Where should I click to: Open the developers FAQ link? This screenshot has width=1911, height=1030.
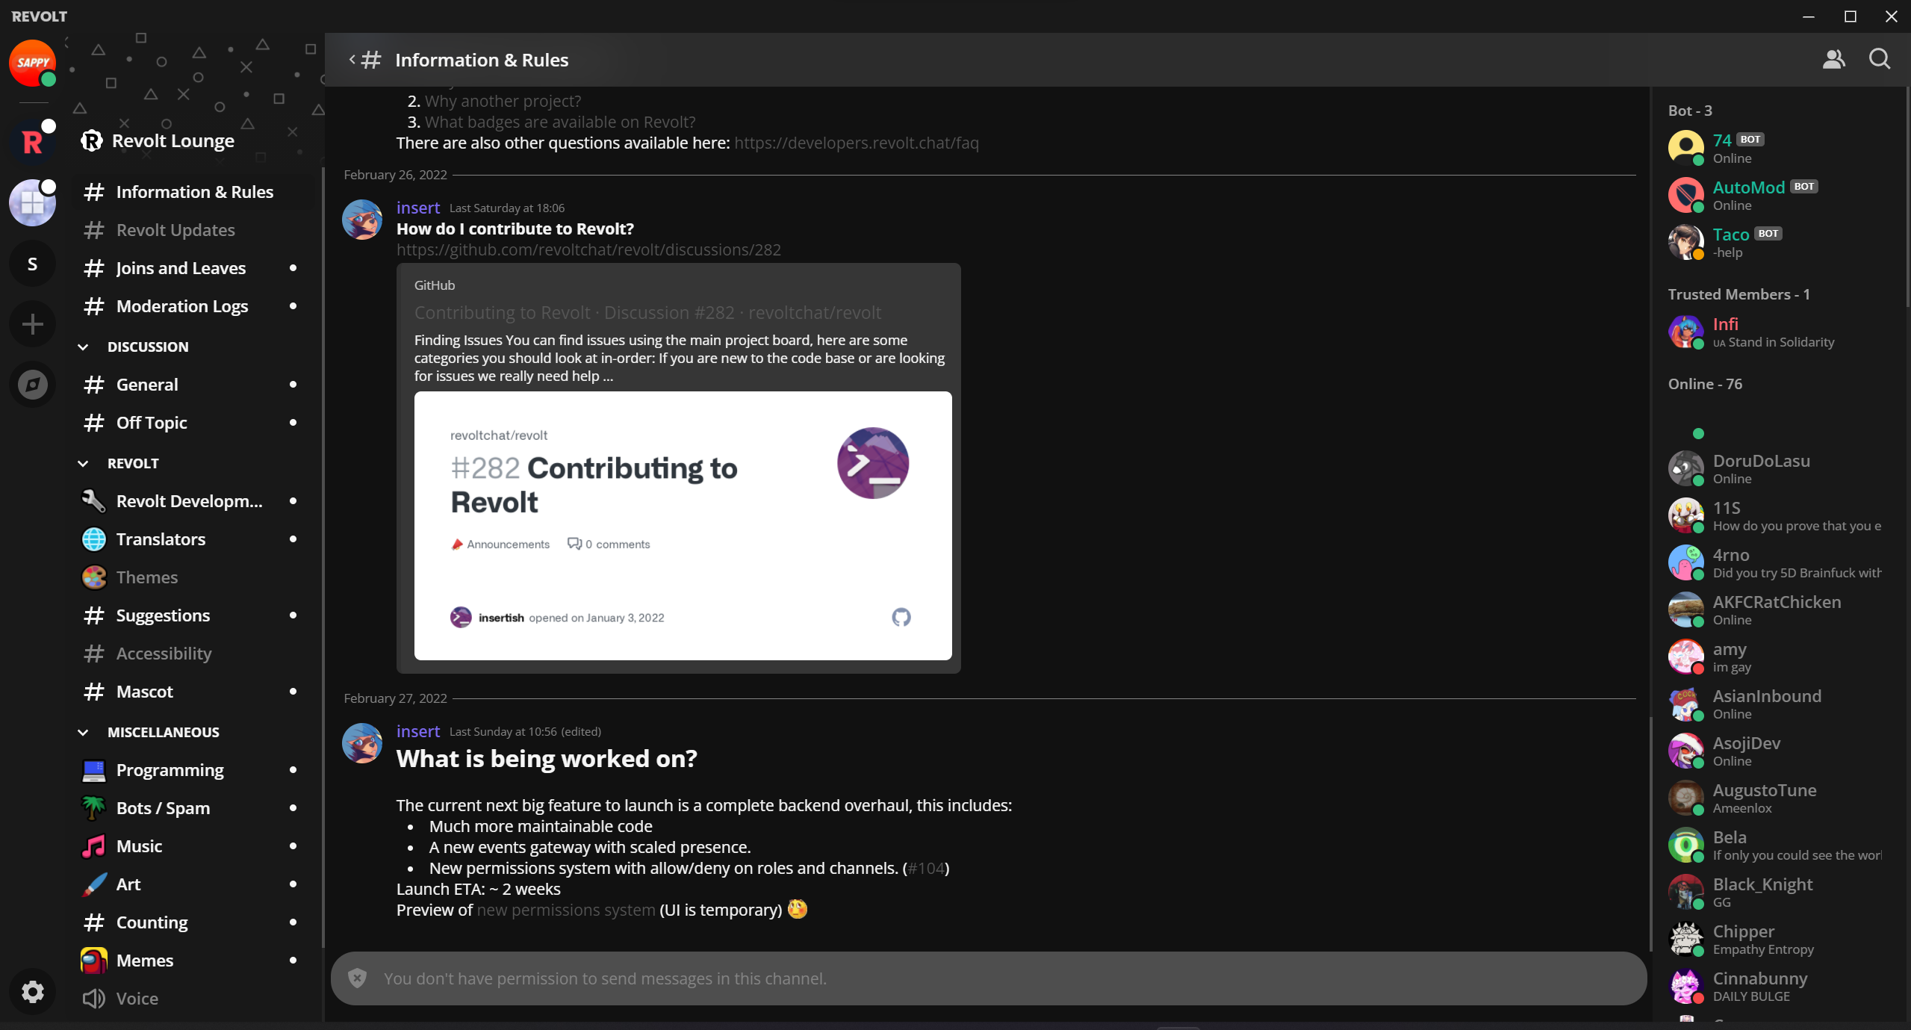pyautogui.click(x=856, y=143)
